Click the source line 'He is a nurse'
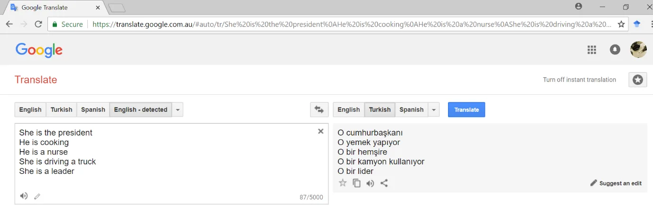Viewport: 653px width, 209px height. point(44,152)
